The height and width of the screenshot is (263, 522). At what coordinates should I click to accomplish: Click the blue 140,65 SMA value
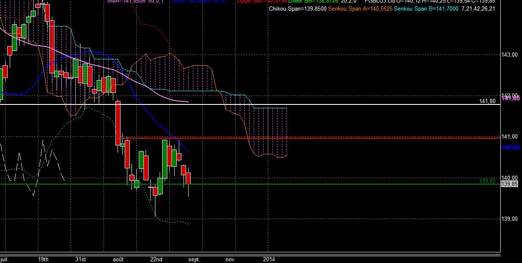(x=511, y=147)
